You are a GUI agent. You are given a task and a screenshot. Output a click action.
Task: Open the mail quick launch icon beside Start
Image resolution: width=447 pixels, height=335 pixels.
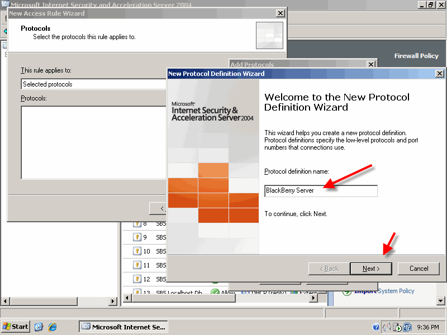coord(39,327)
